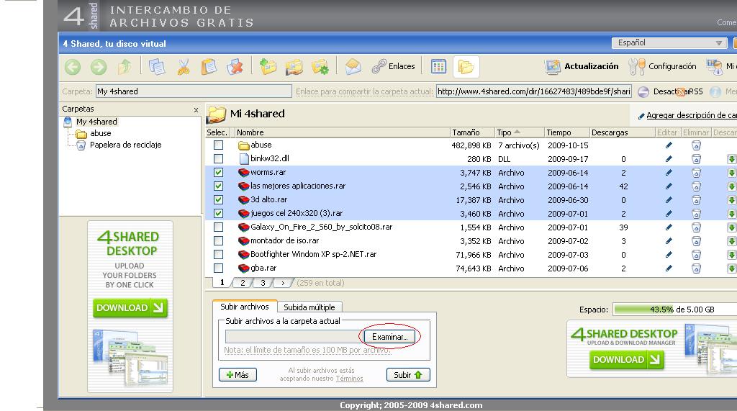This screenshot has height=411, width=737.
Task: Create a new folder via toolbar icon
Action: 268,67
